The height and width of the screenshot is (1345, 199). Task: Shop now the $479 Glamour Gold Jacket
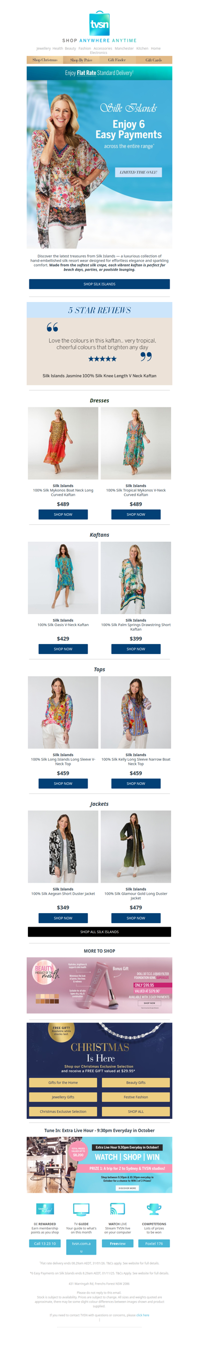click(x=136, y=918)
